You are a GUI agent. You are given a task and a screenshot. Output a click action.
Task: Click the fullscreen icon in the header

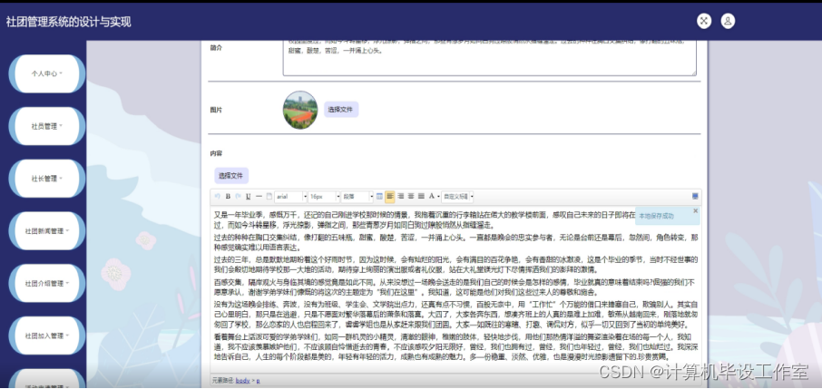coord(704,21)
